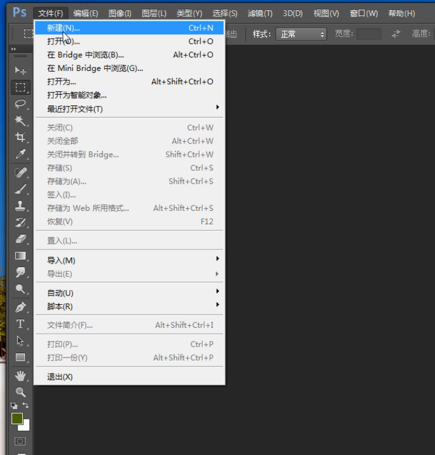Image resolution: width=435 pixels, height=455 pixels.
Task: Reset default foreground and background colors
Action: (x=14, y=405)
